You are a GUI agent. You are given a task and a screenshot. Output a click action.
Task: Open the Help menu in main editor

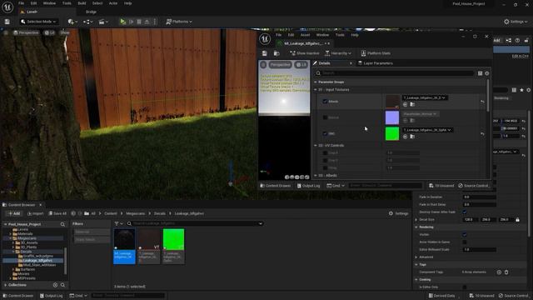click(x=127, y=3)
